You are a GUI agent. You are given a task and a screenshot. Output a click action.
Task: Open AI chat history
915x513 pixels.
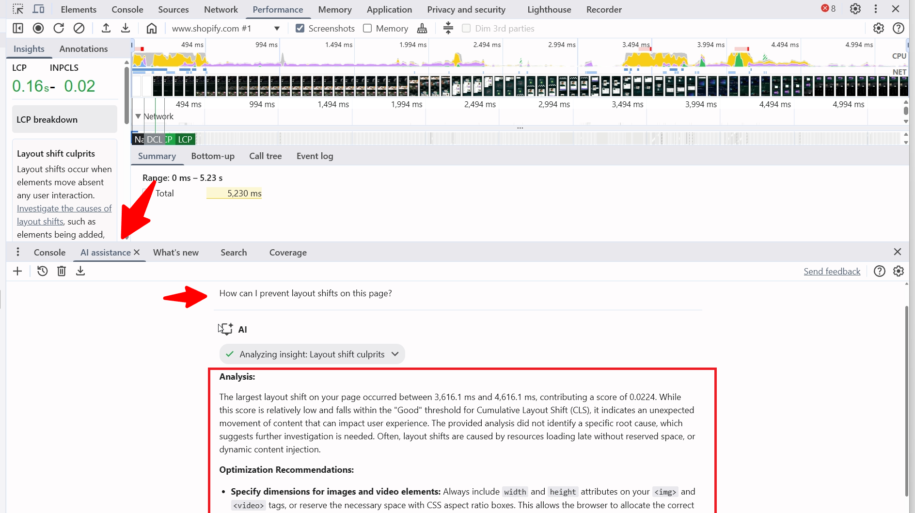(43, 271)
